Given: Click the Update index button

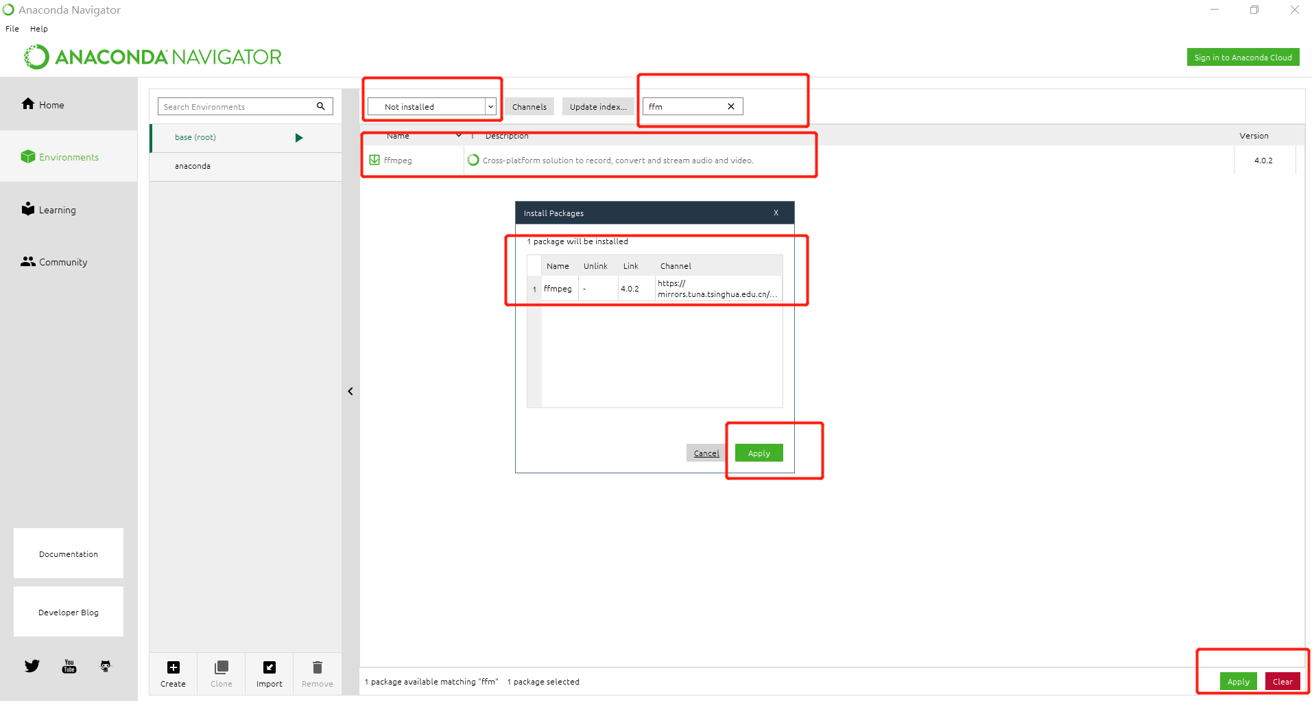Looking at the screenshot, I should tap(598, 106).
